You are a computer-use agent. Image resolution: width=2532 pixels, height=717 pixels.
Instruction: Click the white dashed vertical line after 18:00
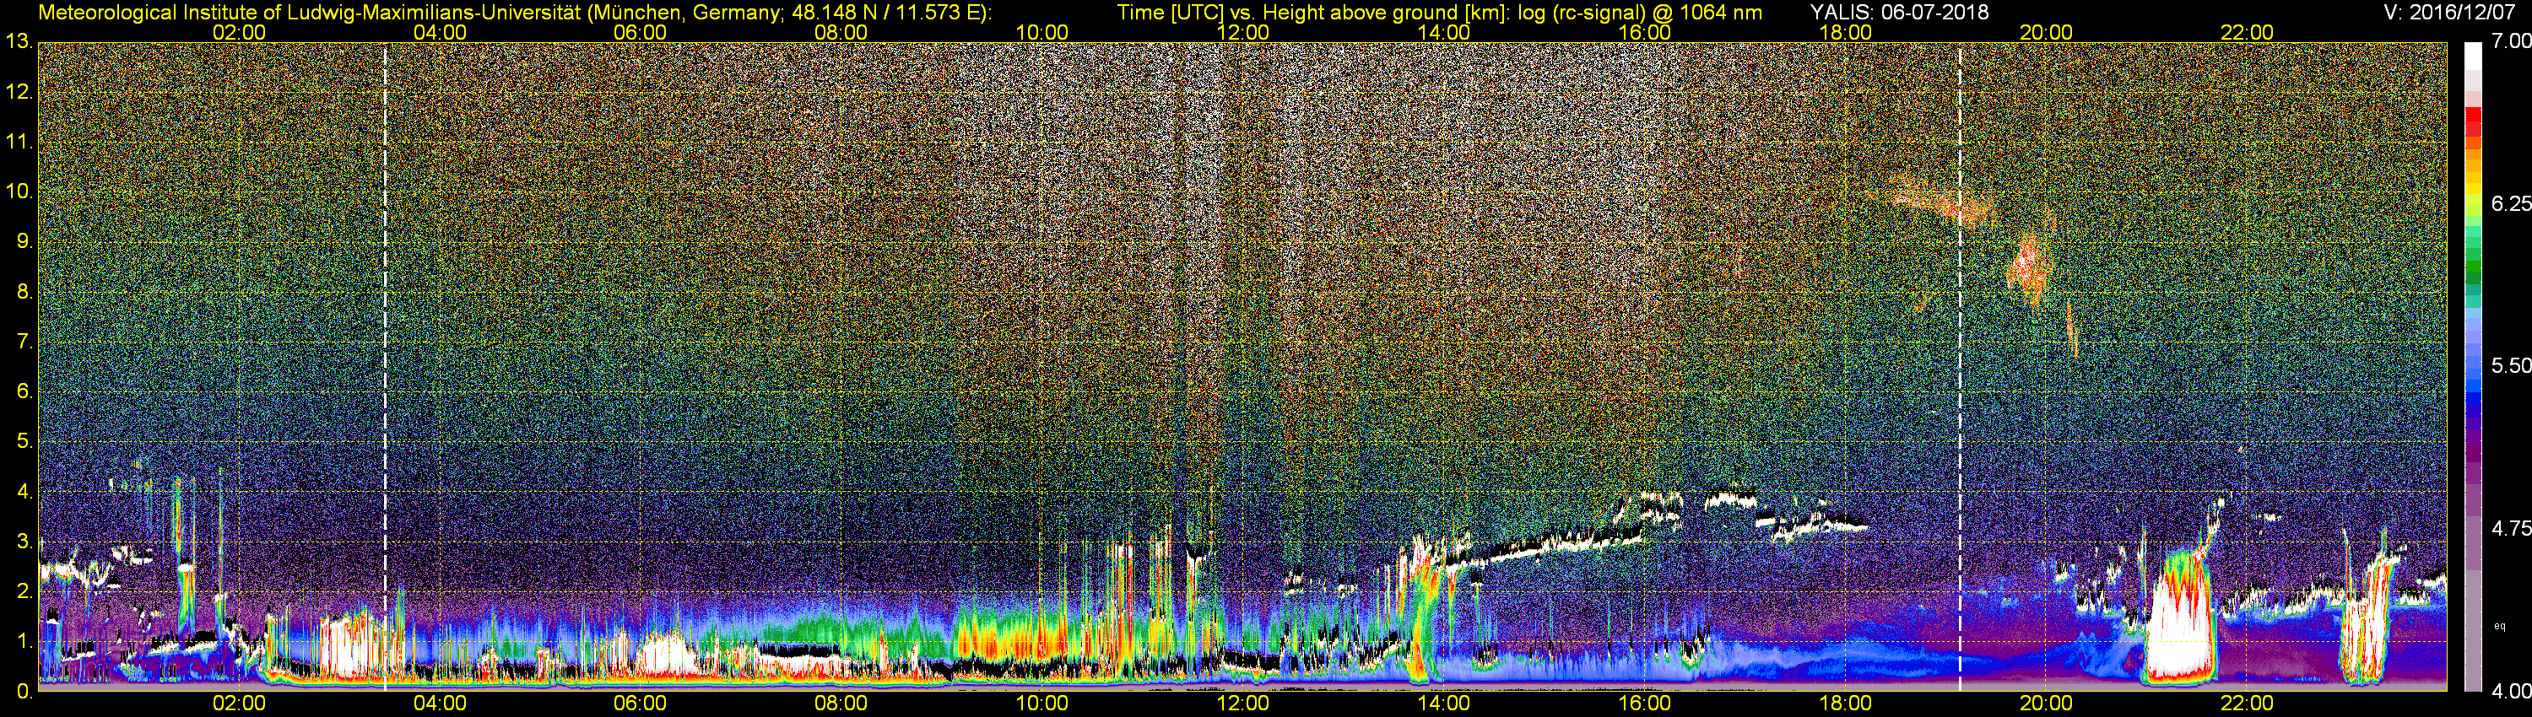point(1960,366)
